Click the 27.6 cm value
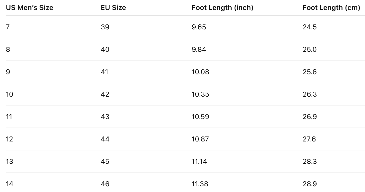The width and height of the screenshot is (365, 192). coord(309,139)
